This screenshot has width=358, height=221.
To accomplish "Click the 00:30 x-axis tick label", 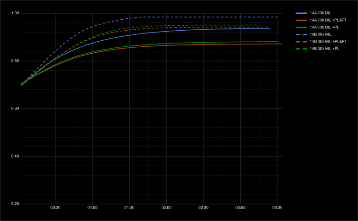I will point(56,208).
